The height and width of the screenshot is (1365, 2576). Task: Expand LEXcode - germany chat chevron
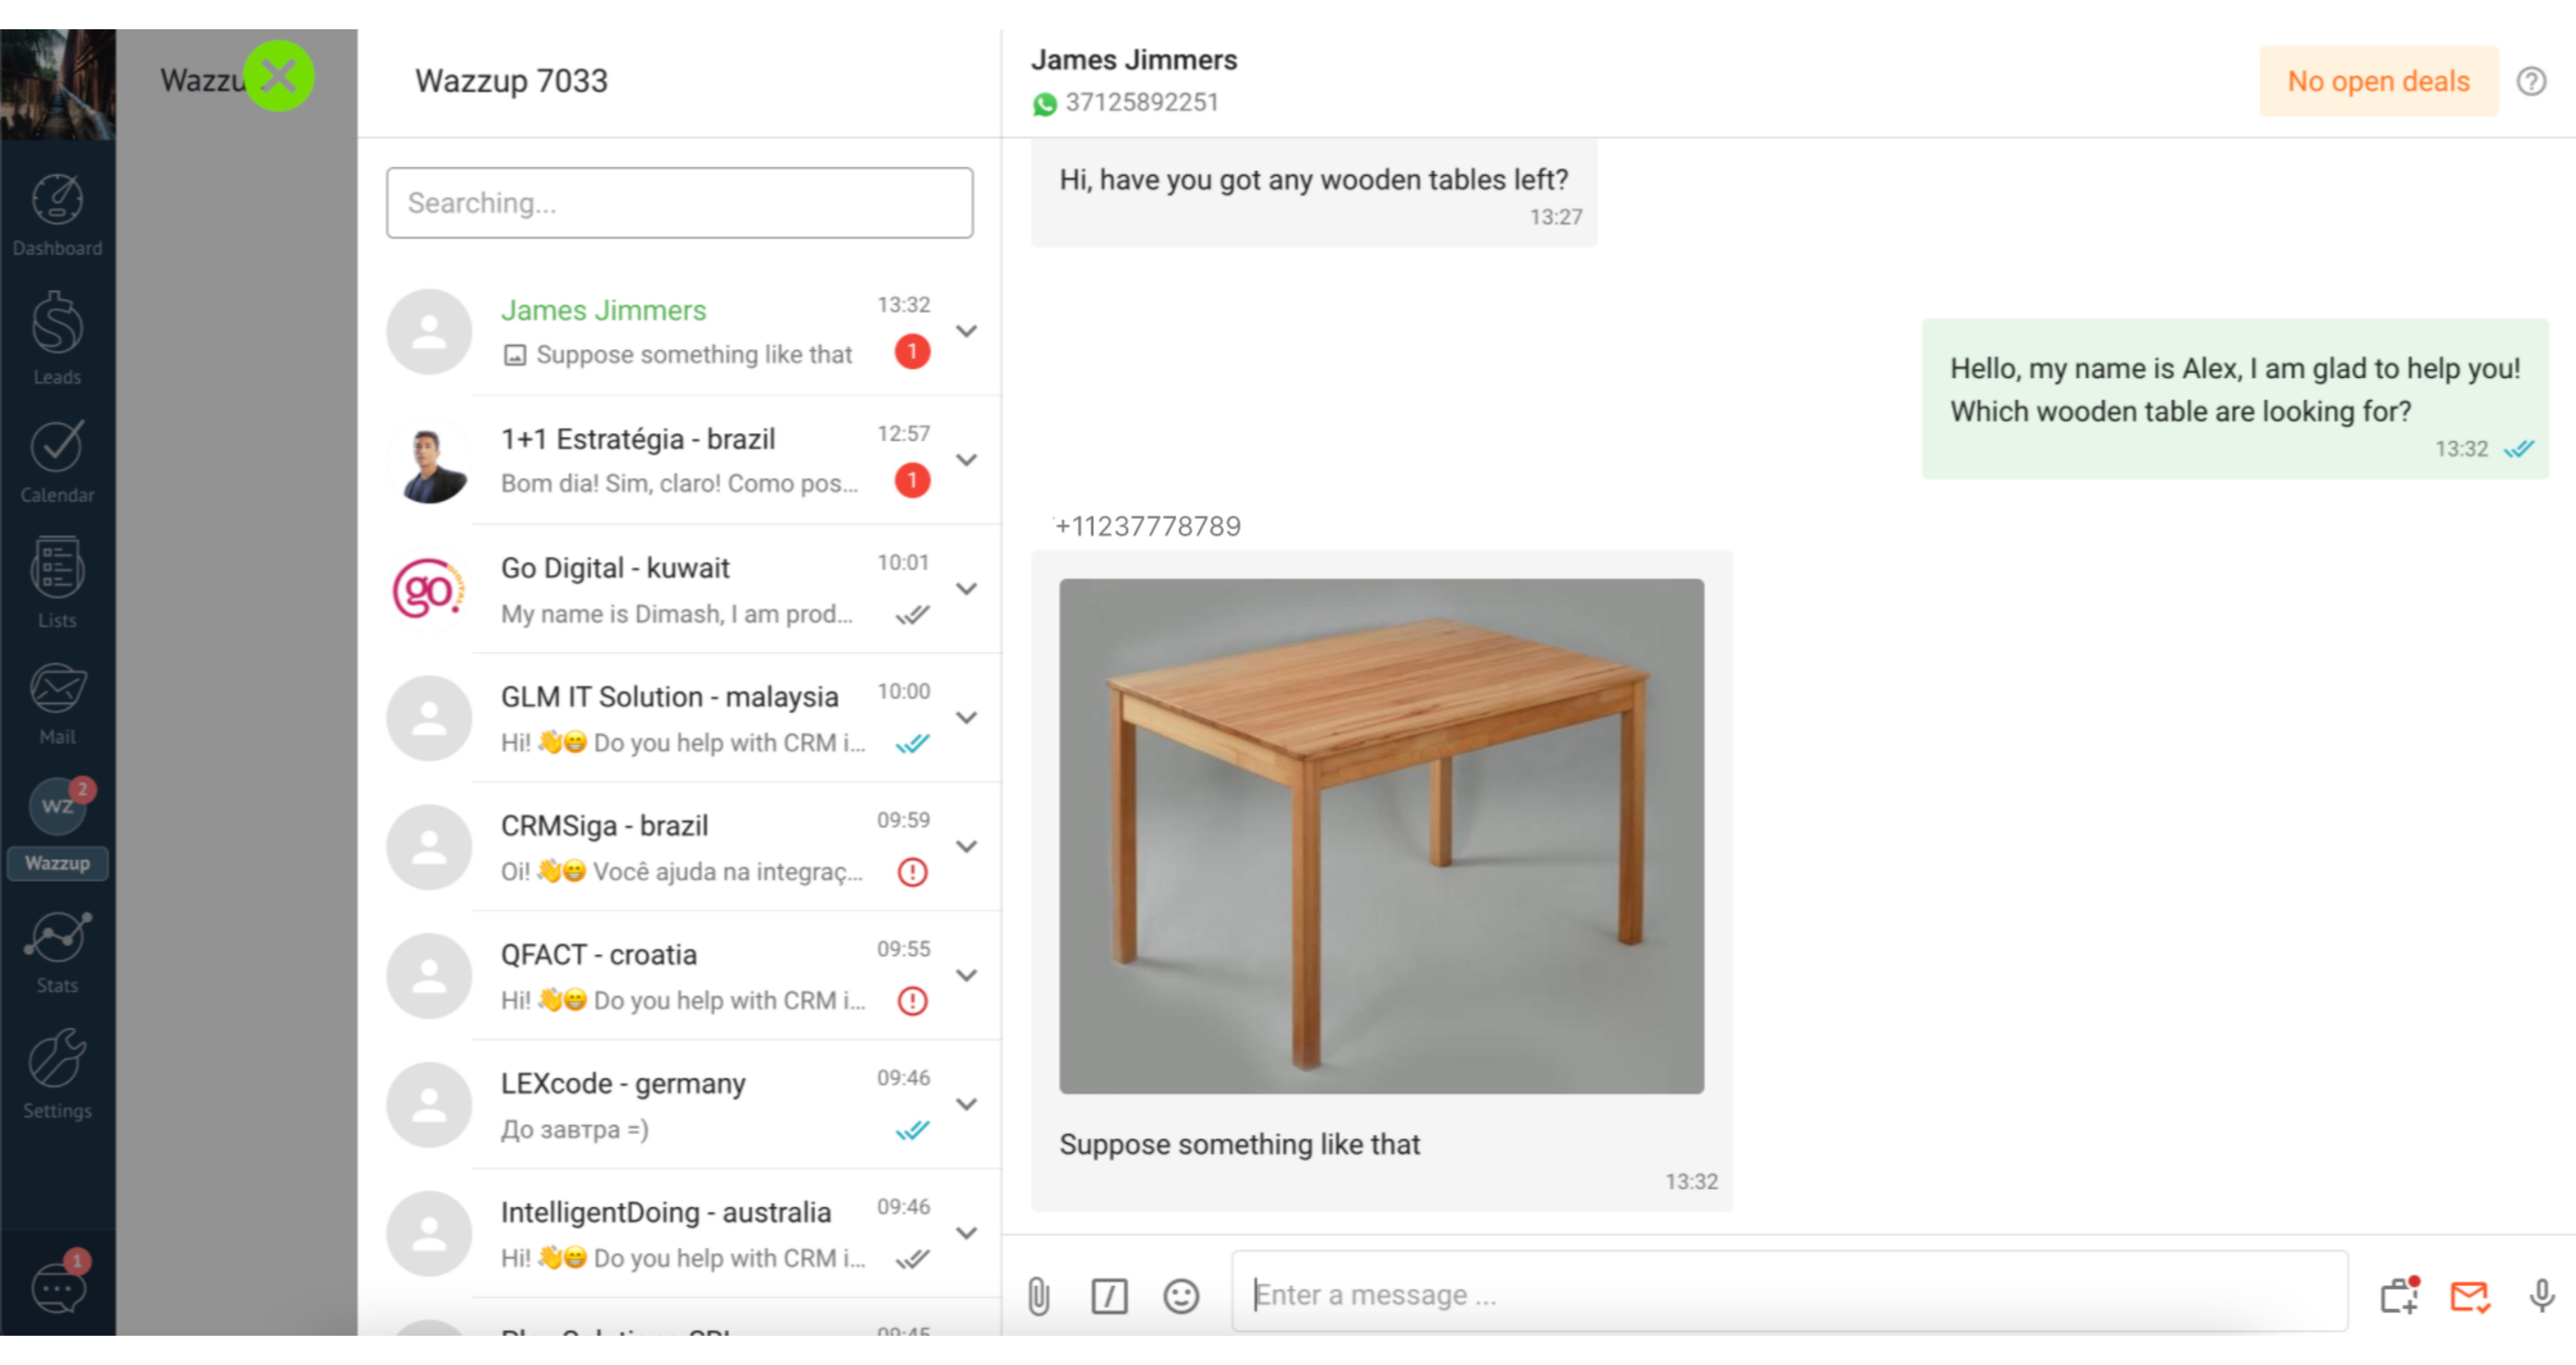click(966, 1104)
